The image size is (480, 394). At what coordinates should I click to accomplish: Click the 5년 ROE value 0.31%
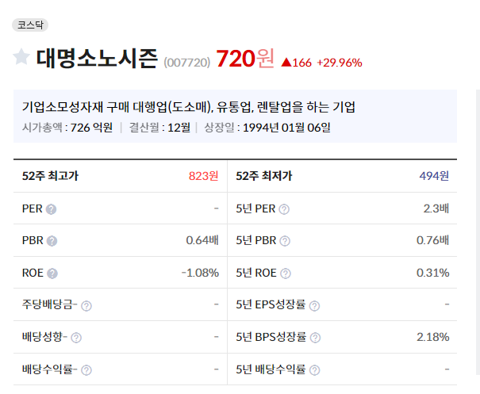point(432,273)
